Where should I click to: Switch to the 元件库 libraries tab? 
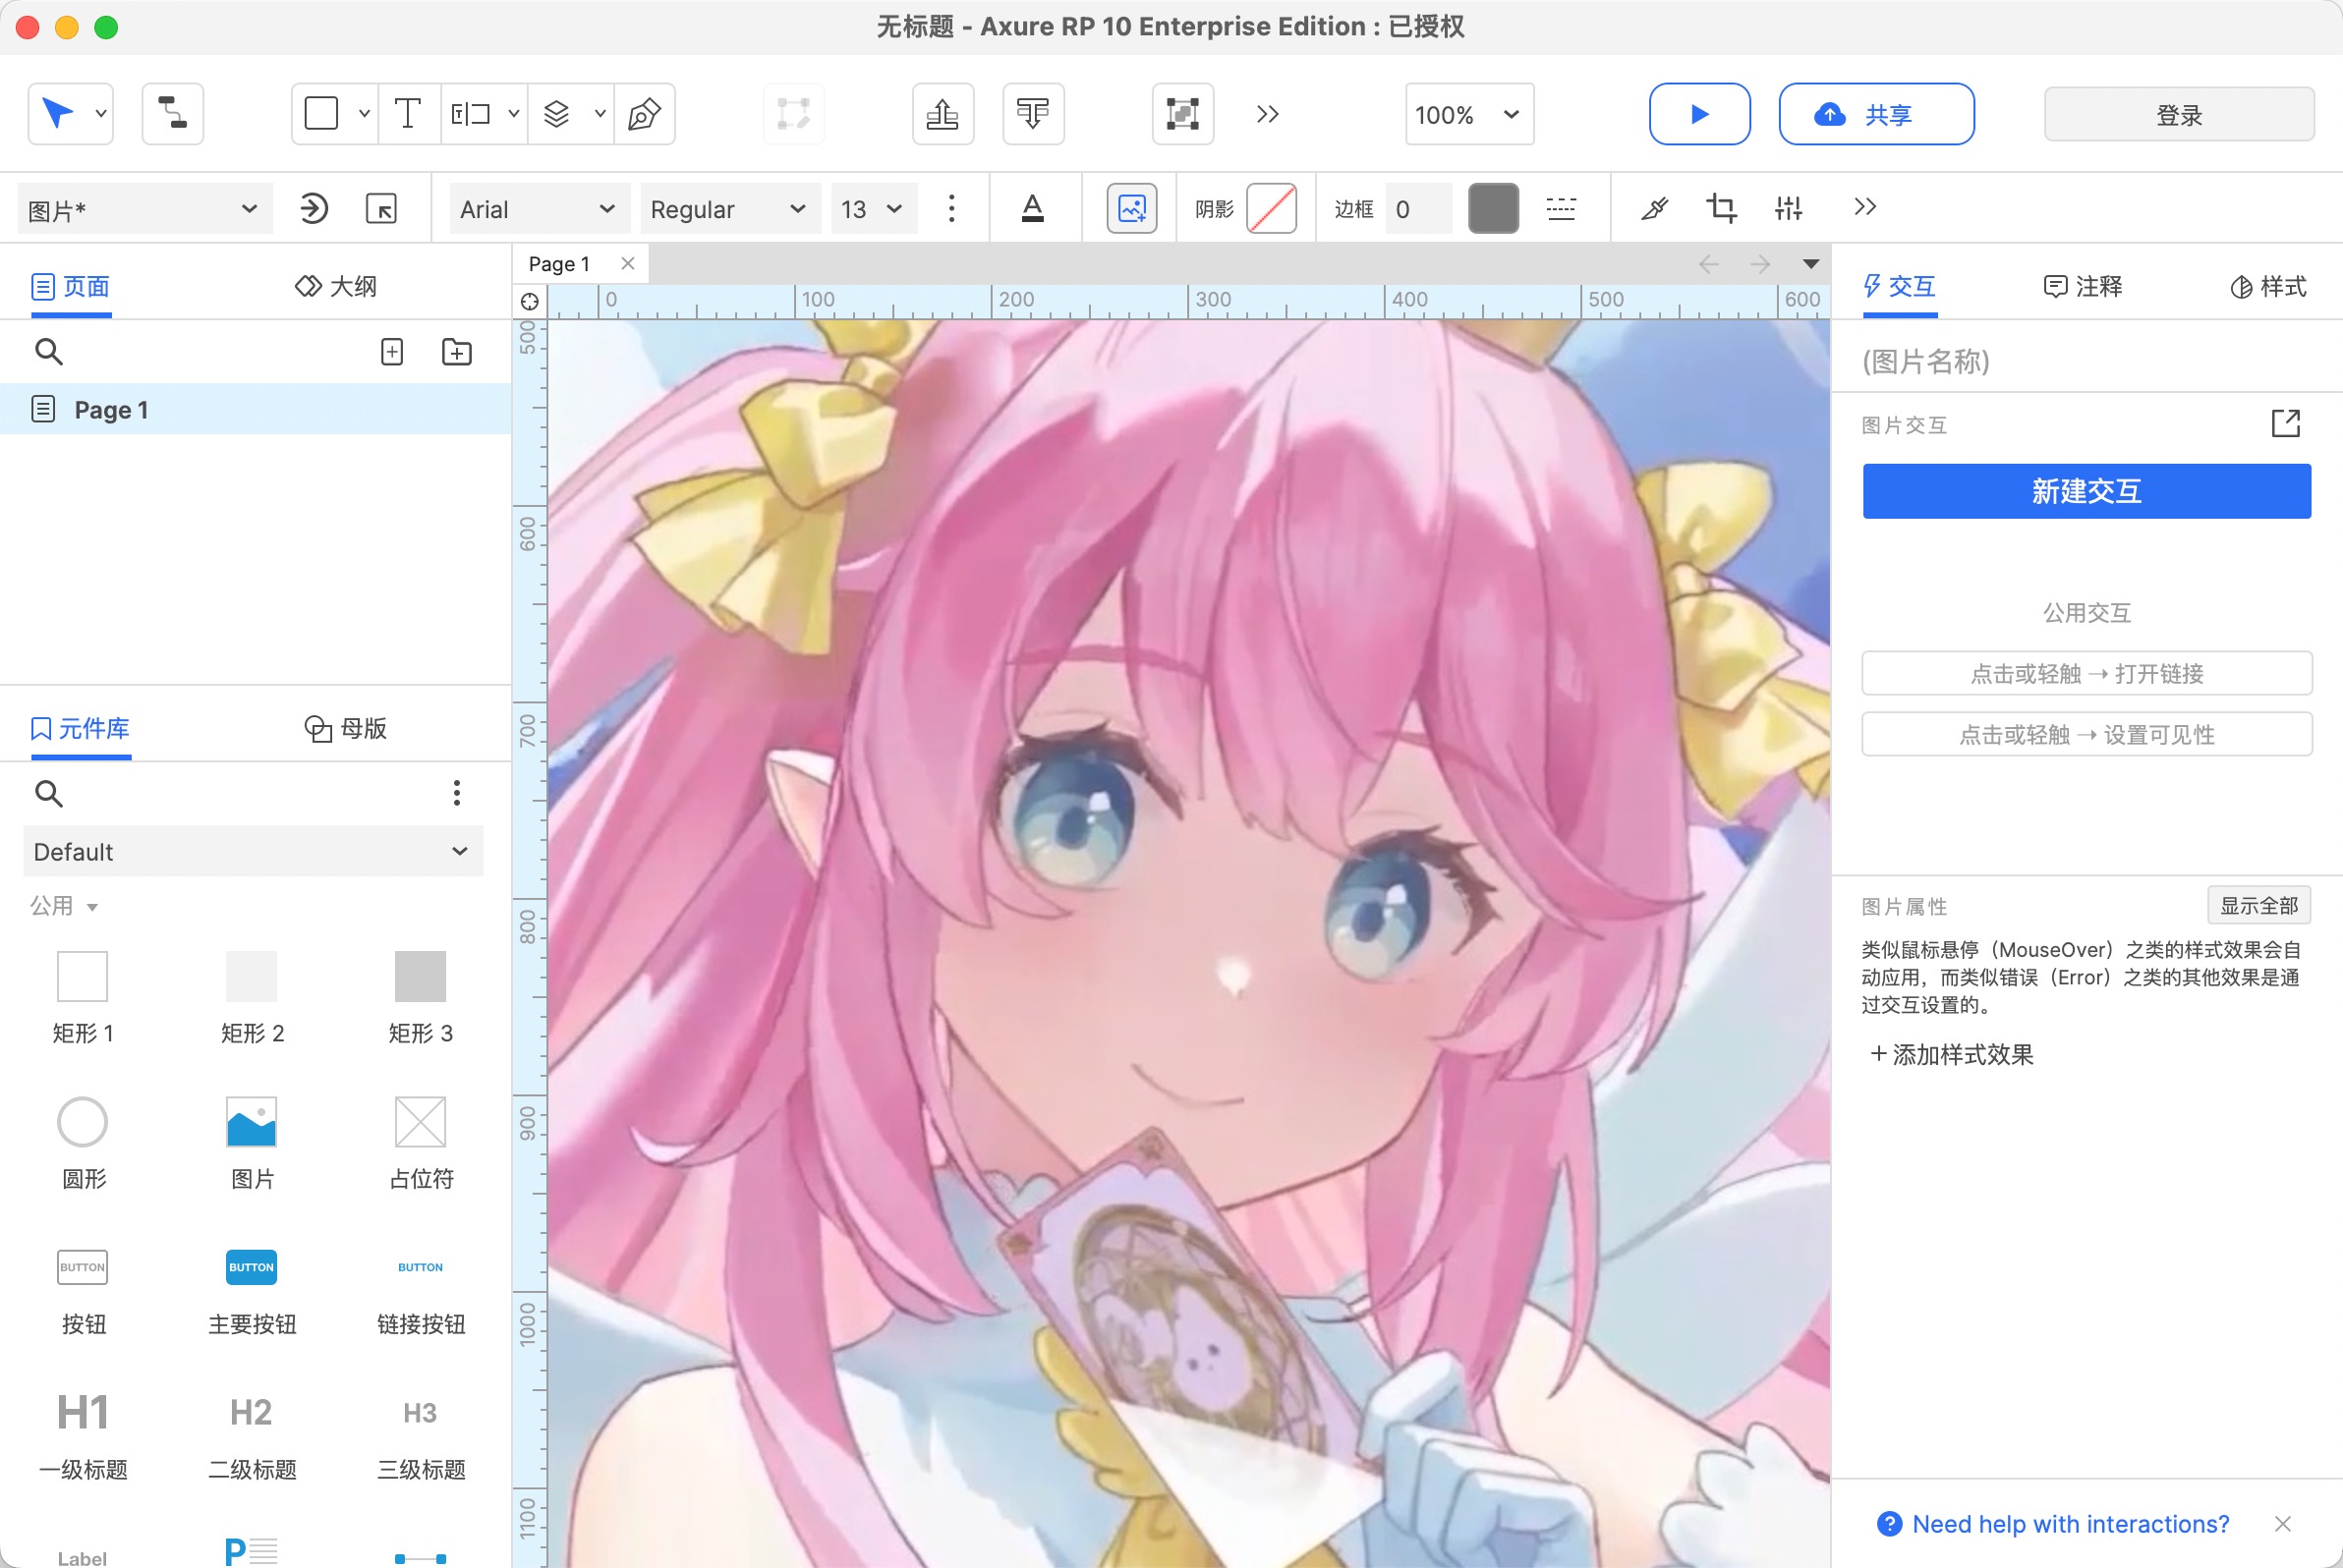tap(80, 728)
